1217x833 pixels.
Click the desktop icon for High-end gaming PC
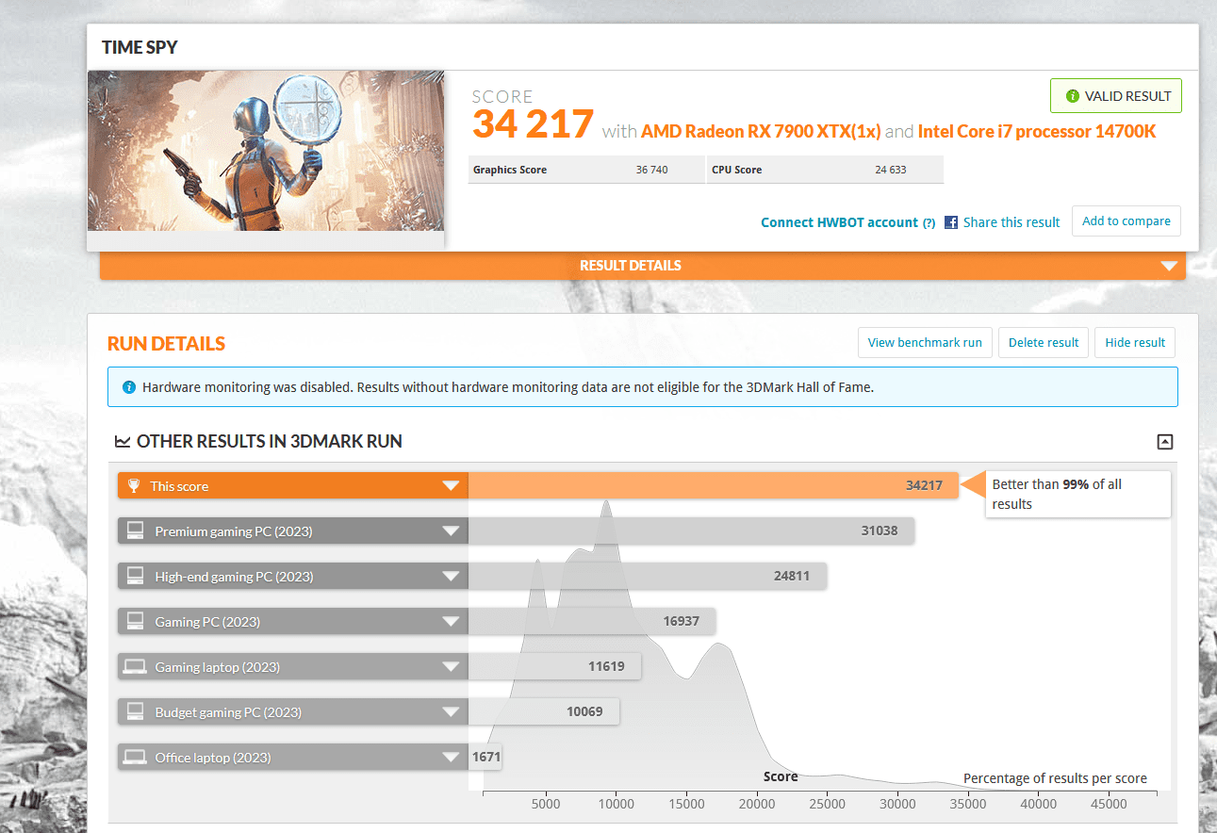[x=135, y=577]
